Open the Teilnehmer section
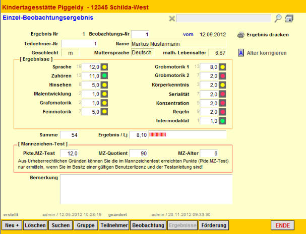The width and height of the screenshot is (306, 234). 114,225
